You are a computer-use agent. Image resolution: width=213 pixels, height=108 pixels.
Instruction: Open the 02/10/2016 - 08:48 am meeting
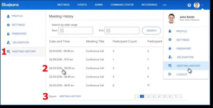[62, 51]
